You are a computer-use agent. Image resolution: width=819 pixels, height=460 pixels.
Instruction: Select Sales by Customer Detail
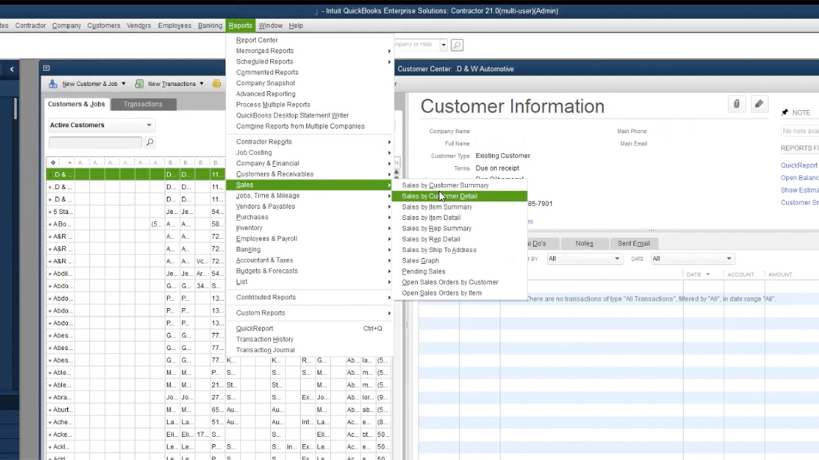(439, 196)
